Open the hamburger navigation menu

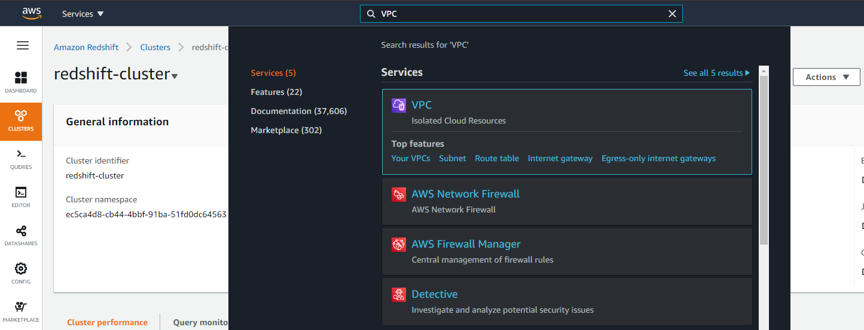(23, 45)
